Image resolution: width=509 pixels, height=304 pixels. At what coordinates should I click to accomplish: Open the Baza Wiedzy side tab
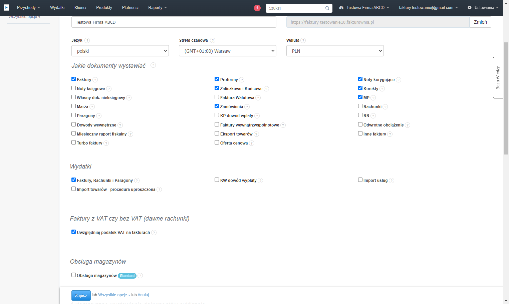[498, 77]
